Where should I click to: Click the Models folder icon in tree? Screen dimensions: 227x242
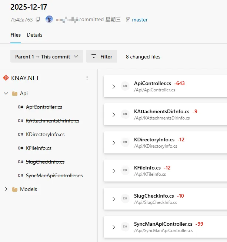tap(15, 189)
